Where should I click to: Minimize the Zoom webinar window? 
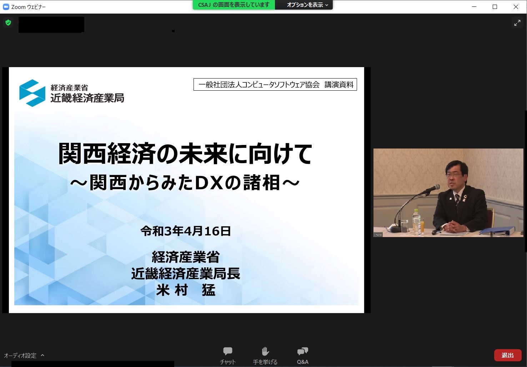coord(474,7)
